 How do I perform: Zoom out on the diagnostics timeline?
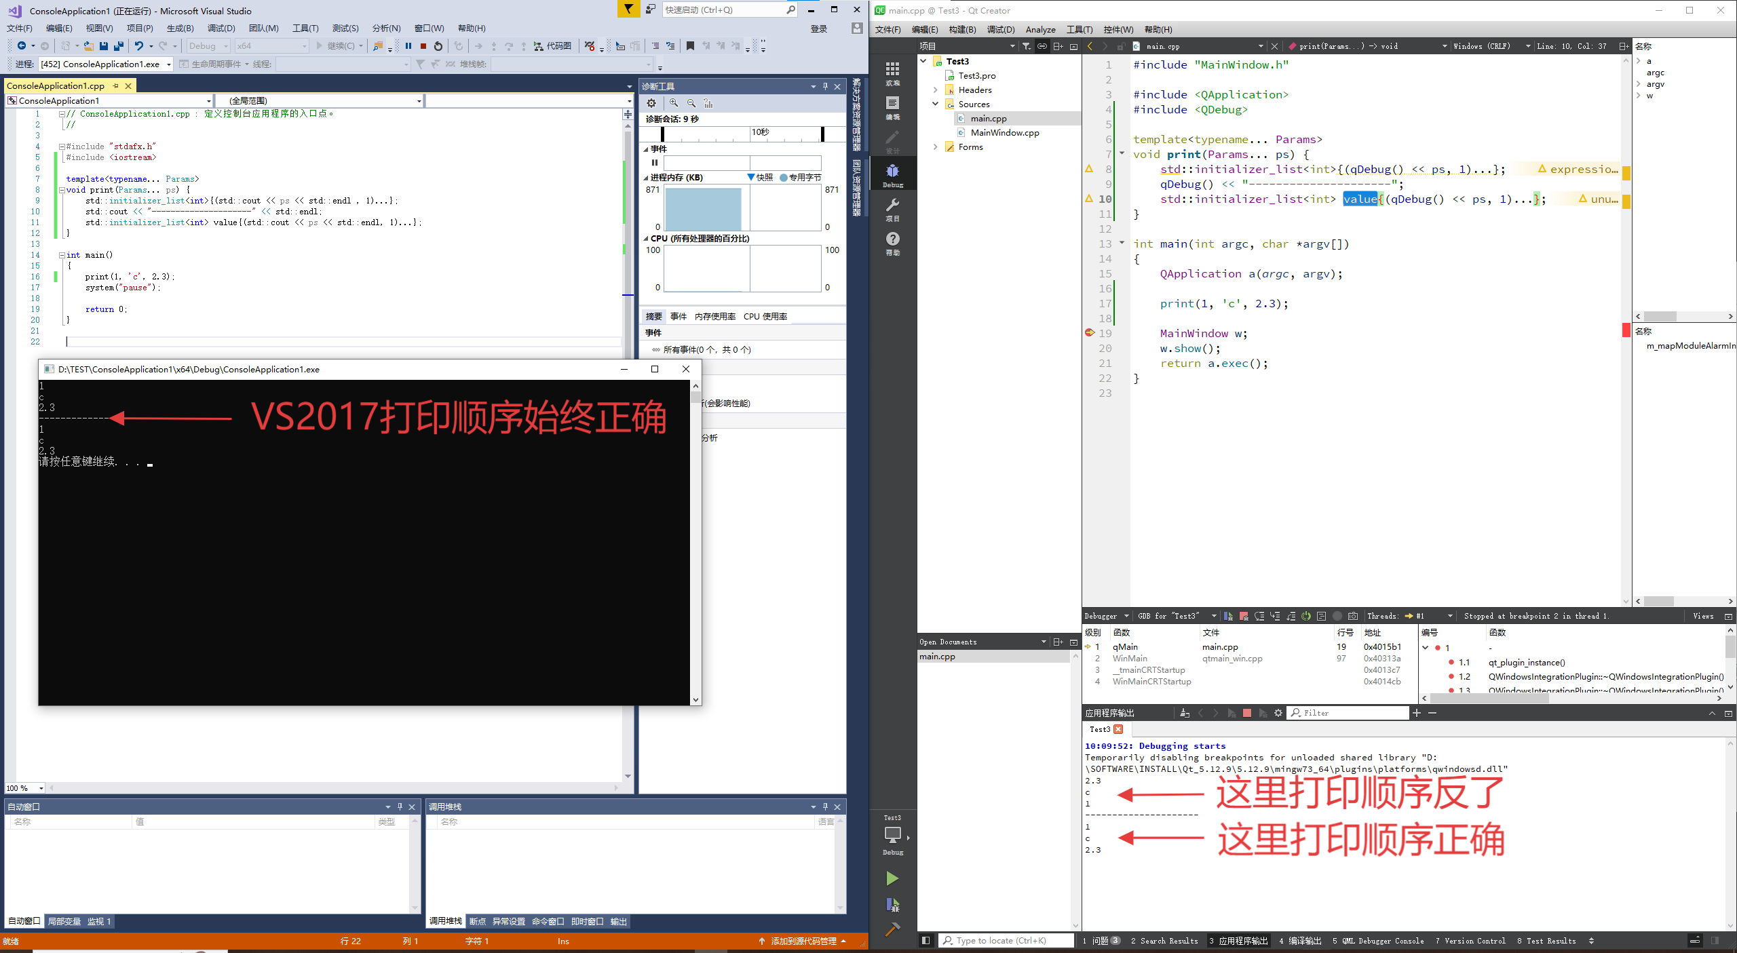(691, 103)
